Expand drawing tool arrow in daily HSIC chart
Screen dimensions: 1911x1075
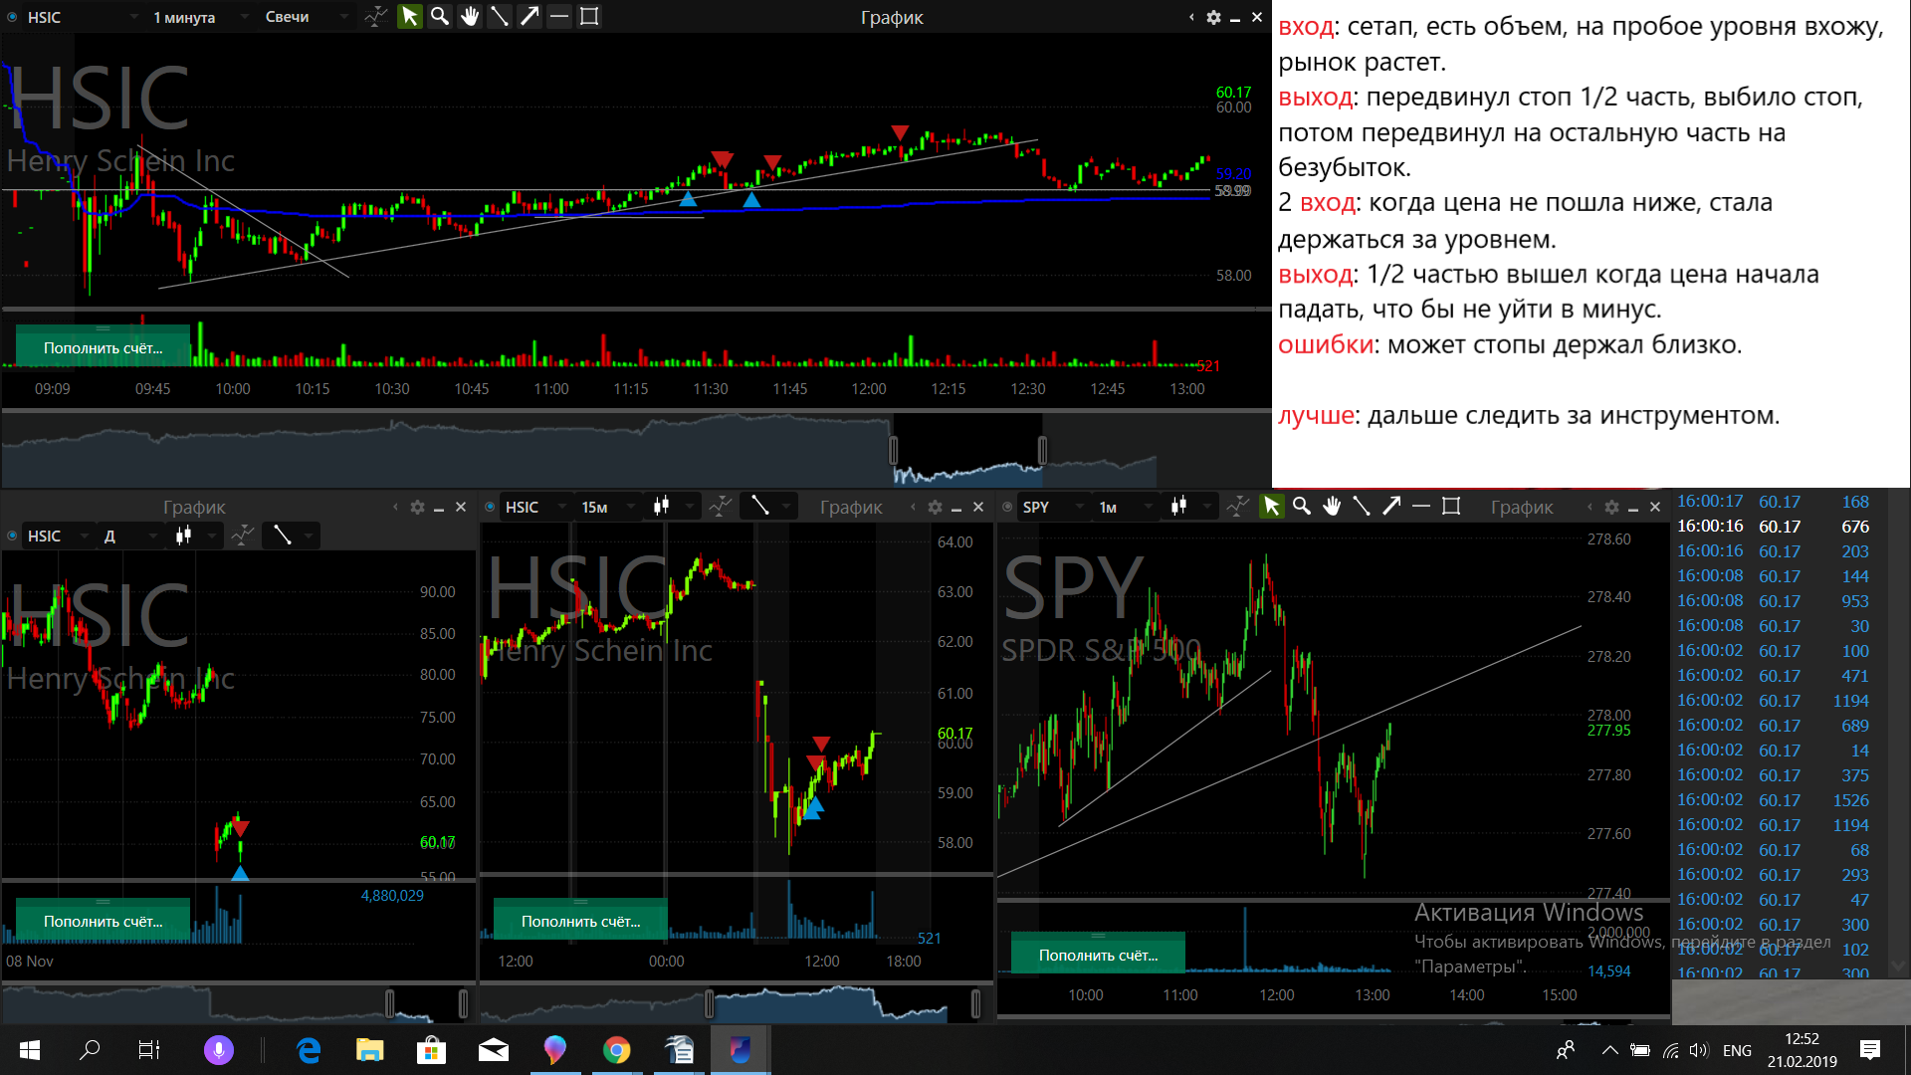tap(309, 537)
